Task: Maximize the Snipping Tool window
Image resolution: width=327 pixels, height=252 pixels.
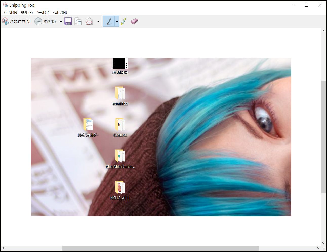Action: tap(306, 5)
